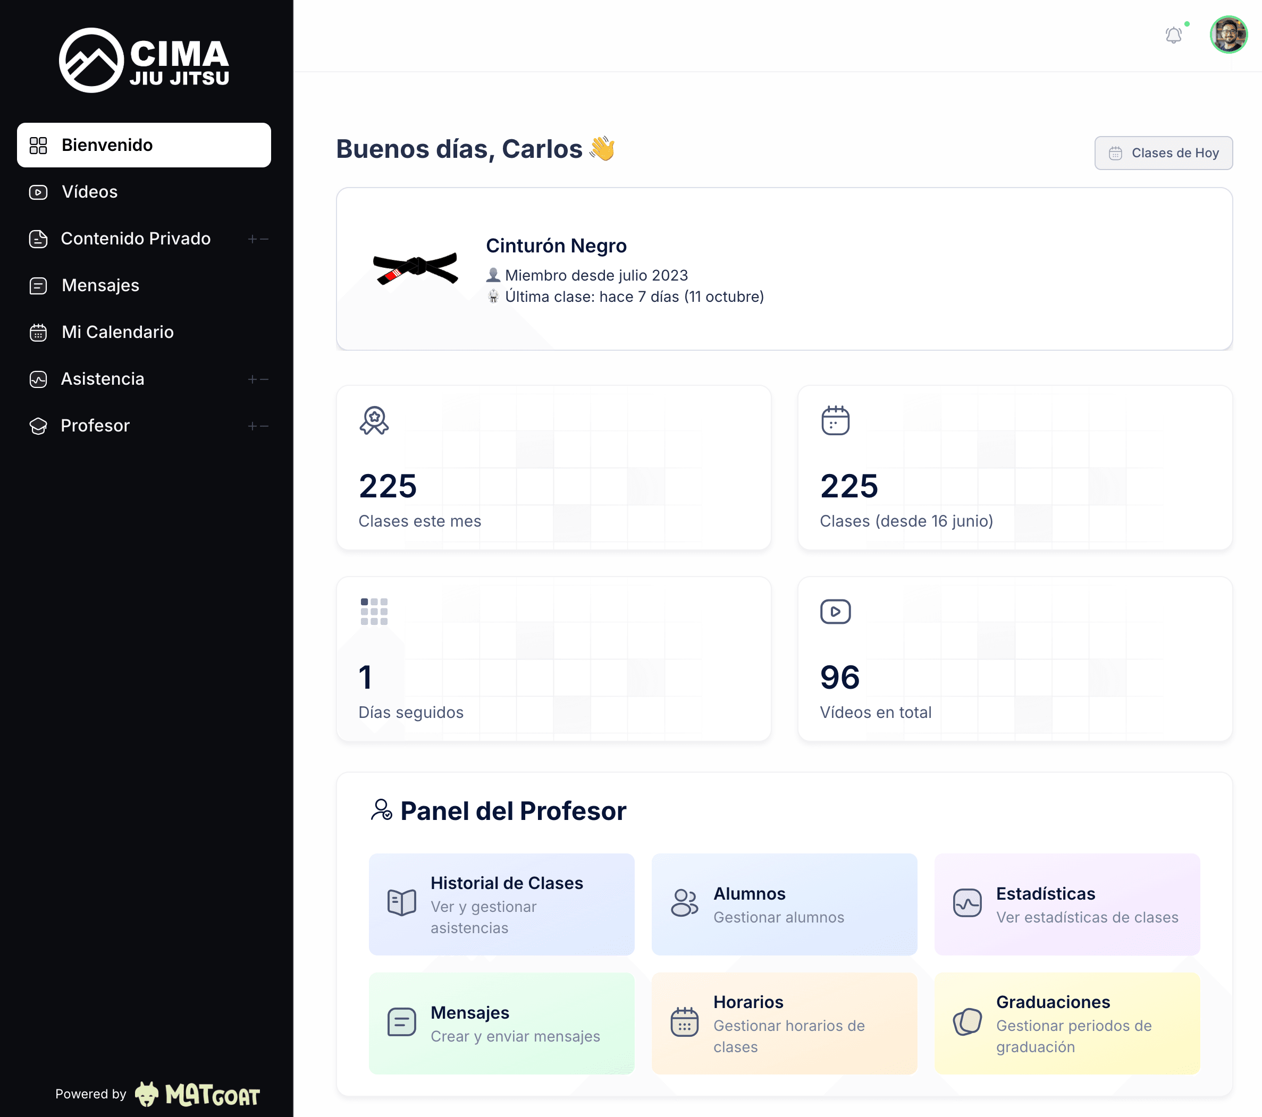Click the Clases de Hoy button
This screenshot has width=1262, height=1117.
[x=1163, y=153]
